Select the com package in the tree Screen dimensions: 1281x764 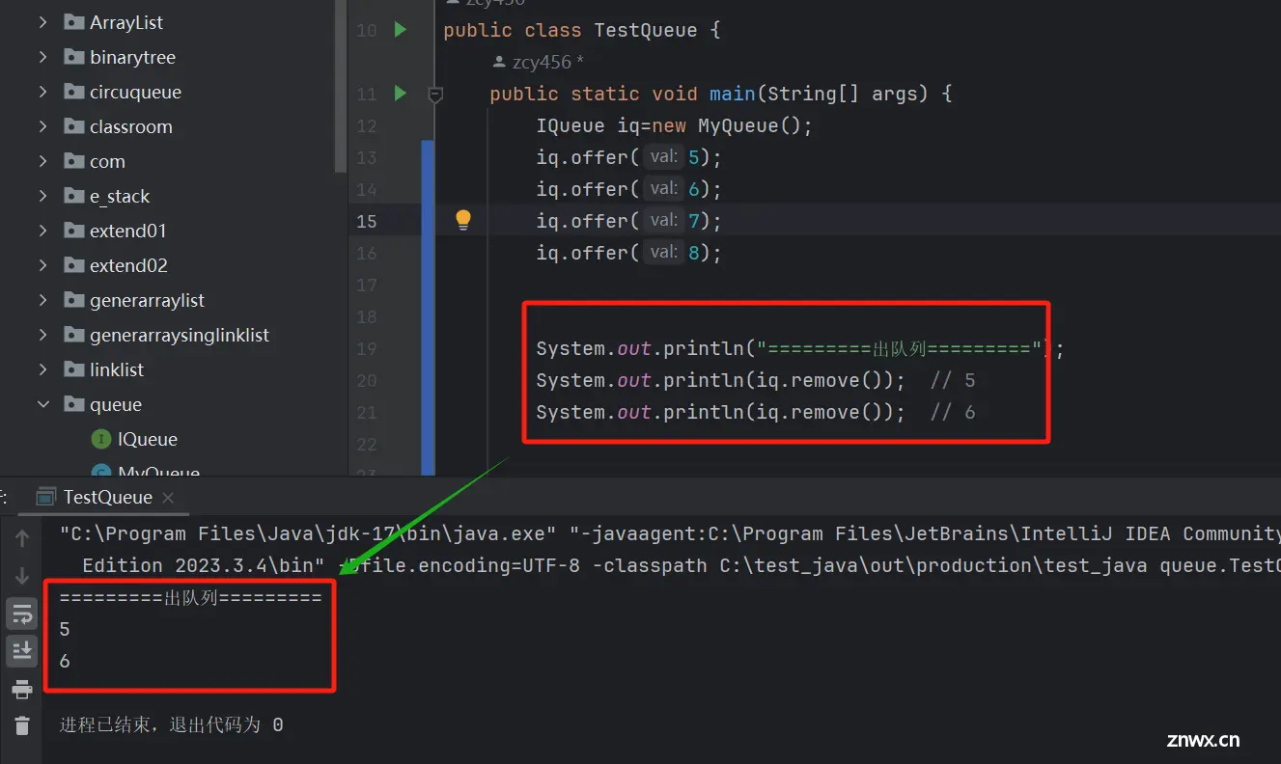(x=107, y=161)
